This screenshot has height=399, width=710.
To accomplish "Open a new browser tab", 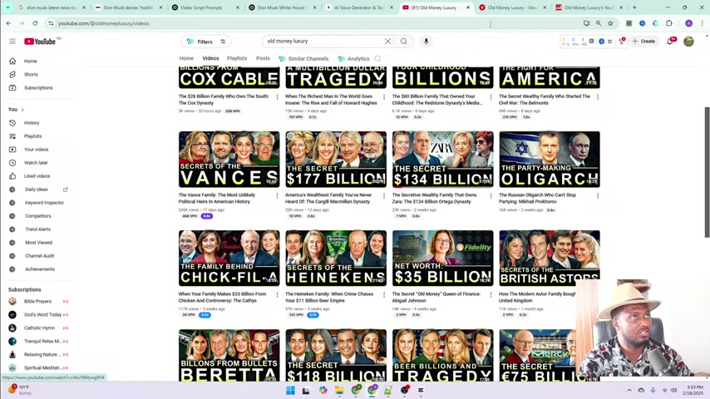I will pyautogui.click(x=634, y=7).
